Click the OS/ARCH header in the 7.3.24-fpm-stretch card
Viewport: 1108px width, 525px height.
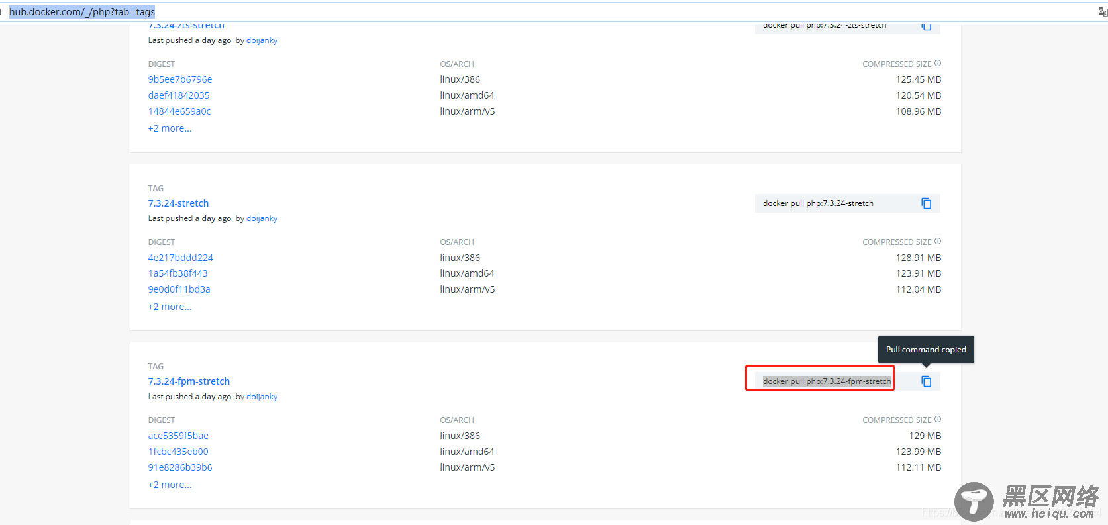(457, 420)
